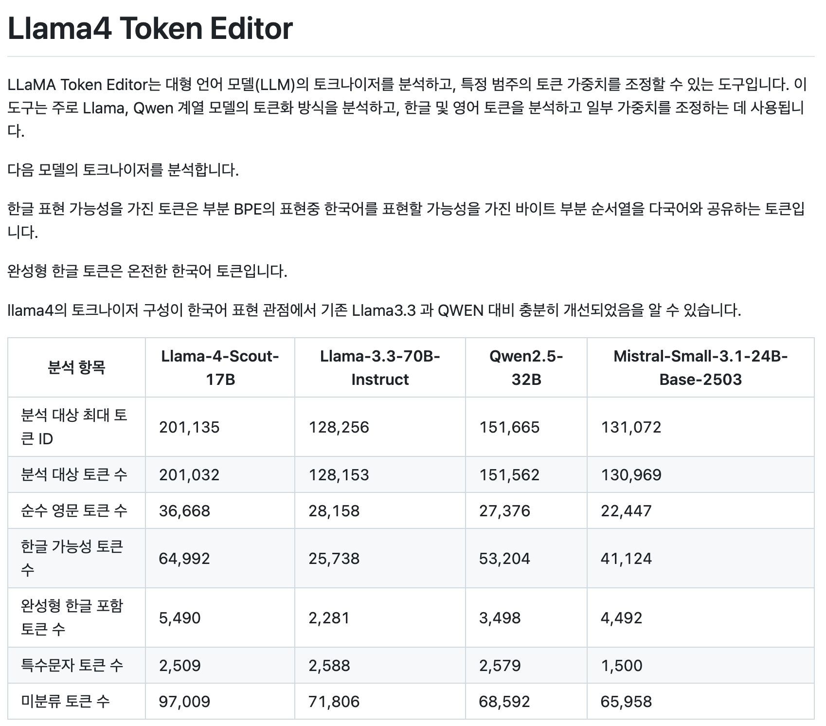Click the value 151,665

pos(509,427)
